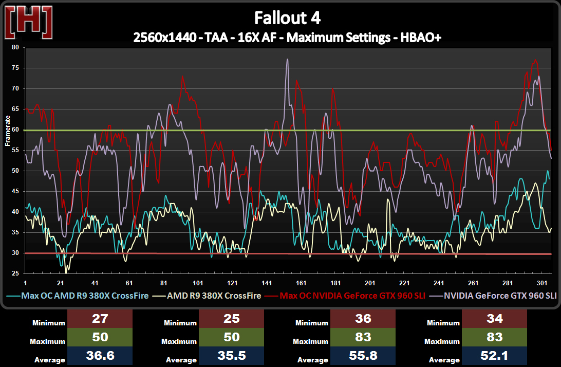Screen dimensions: 561x367
Task: Click the 75 label on the y-axis
Action: [15, 68]
